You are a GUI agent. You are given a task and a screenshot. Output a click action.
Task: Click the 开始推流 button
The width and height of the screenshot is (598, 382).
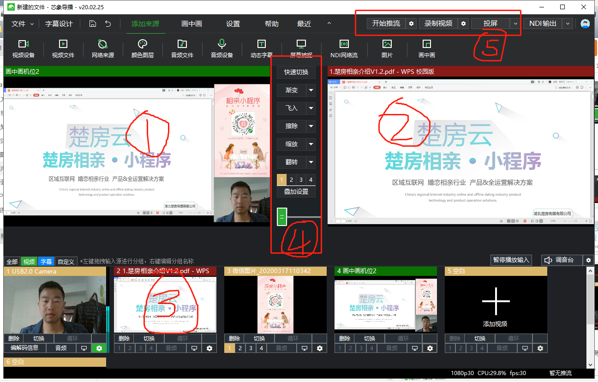387,24
